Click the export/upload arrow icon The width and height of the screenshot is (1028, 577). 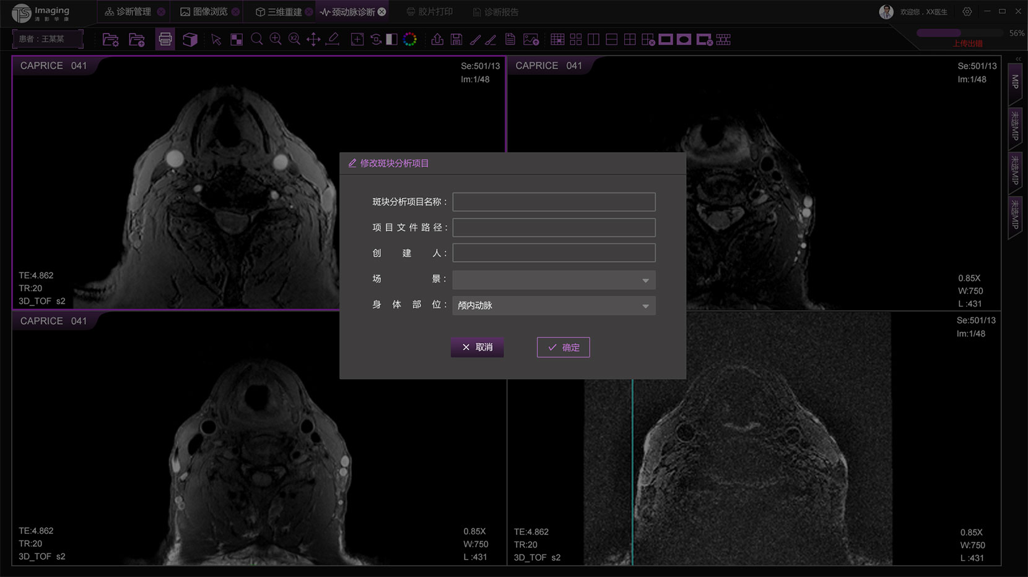click(437, 40)
